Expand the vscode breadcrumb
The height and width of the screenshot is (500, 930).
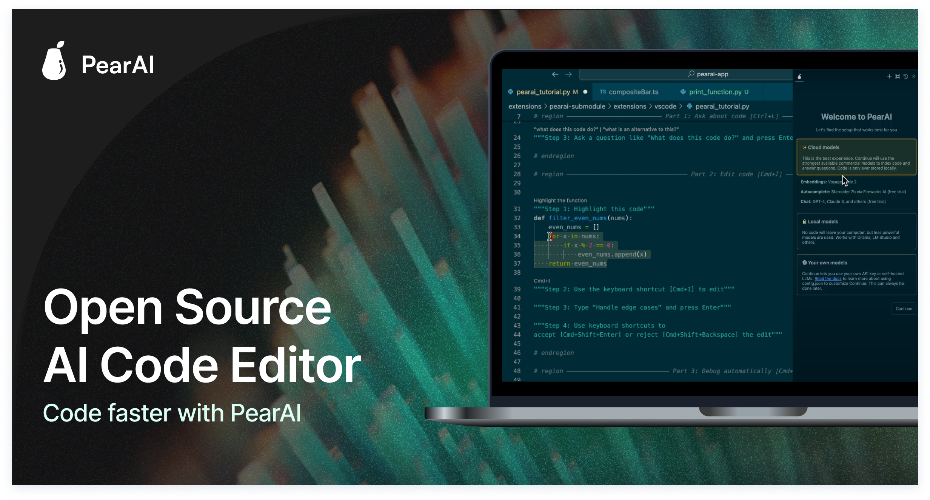tap(665, 106)
